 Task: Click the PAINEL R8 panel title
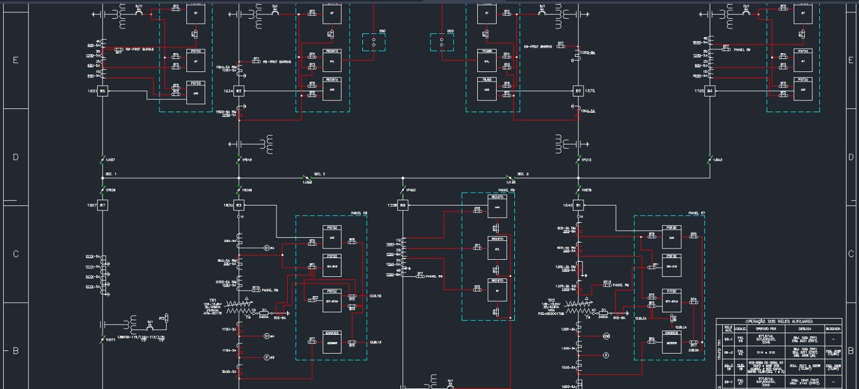[x=359, y=213]
